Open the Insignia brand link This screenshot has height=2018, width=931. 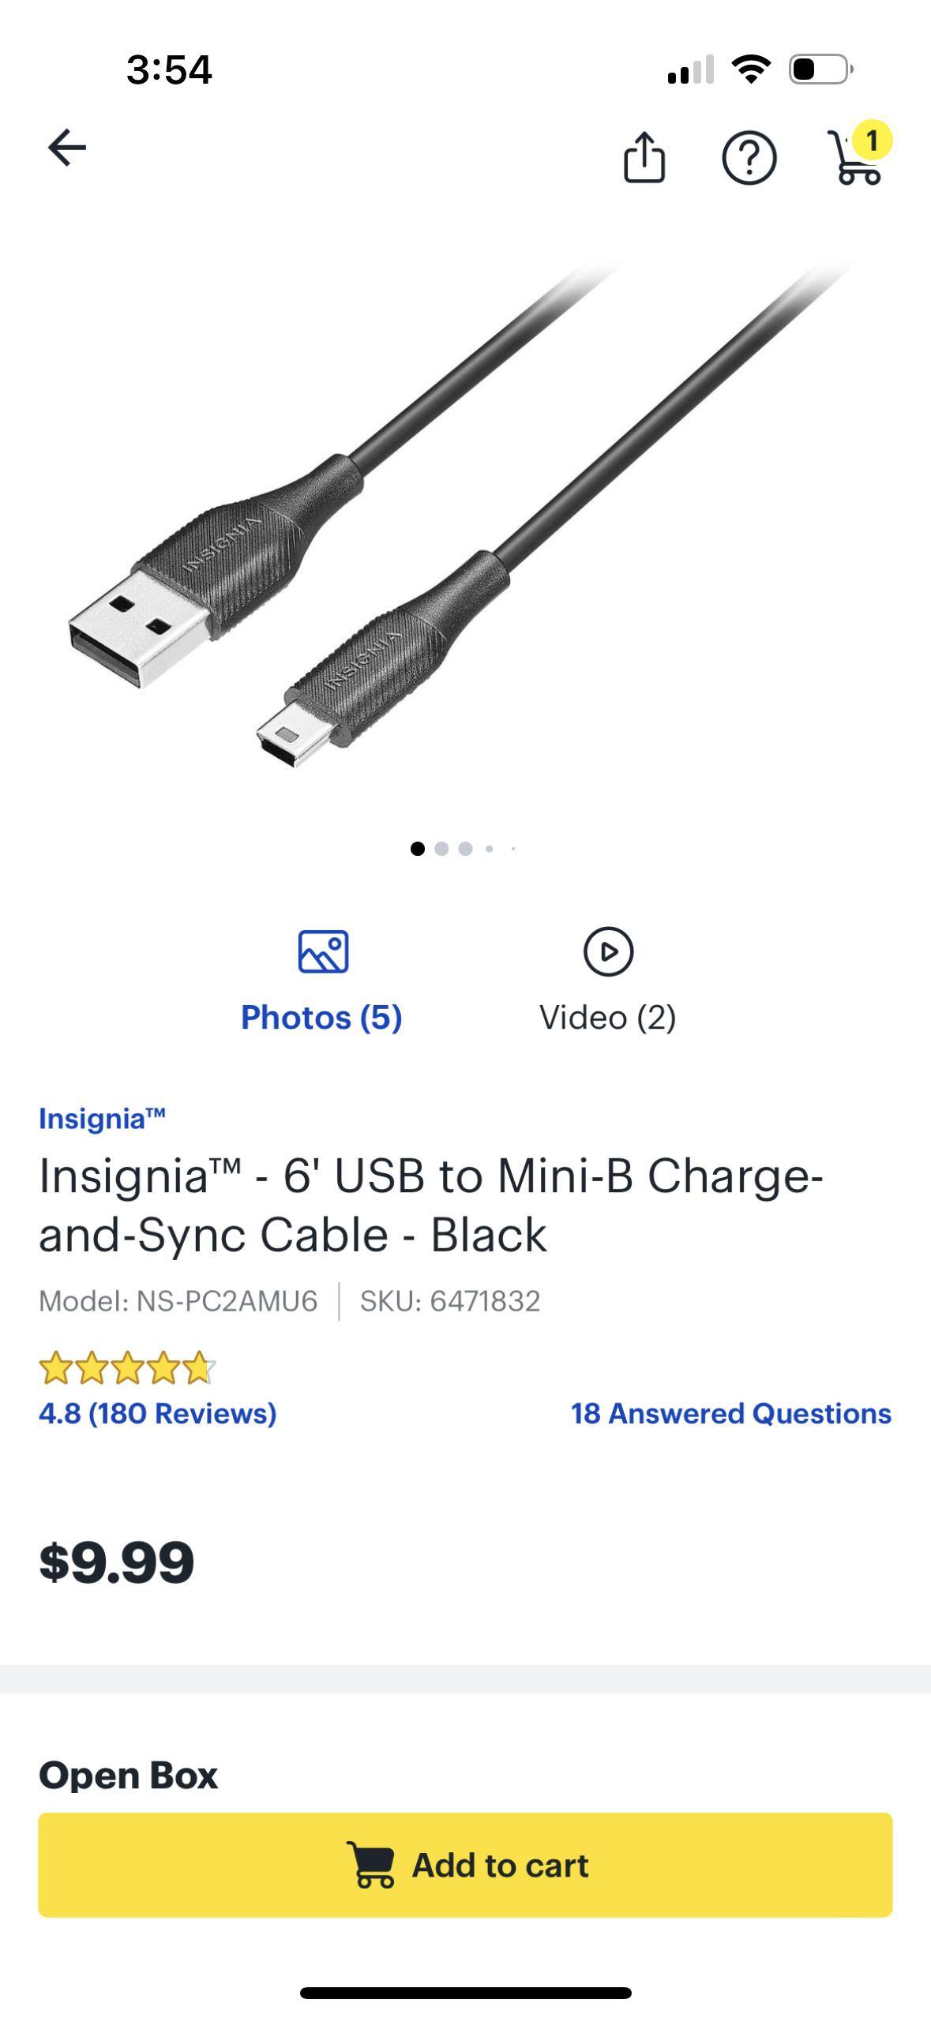point(102,1119)
